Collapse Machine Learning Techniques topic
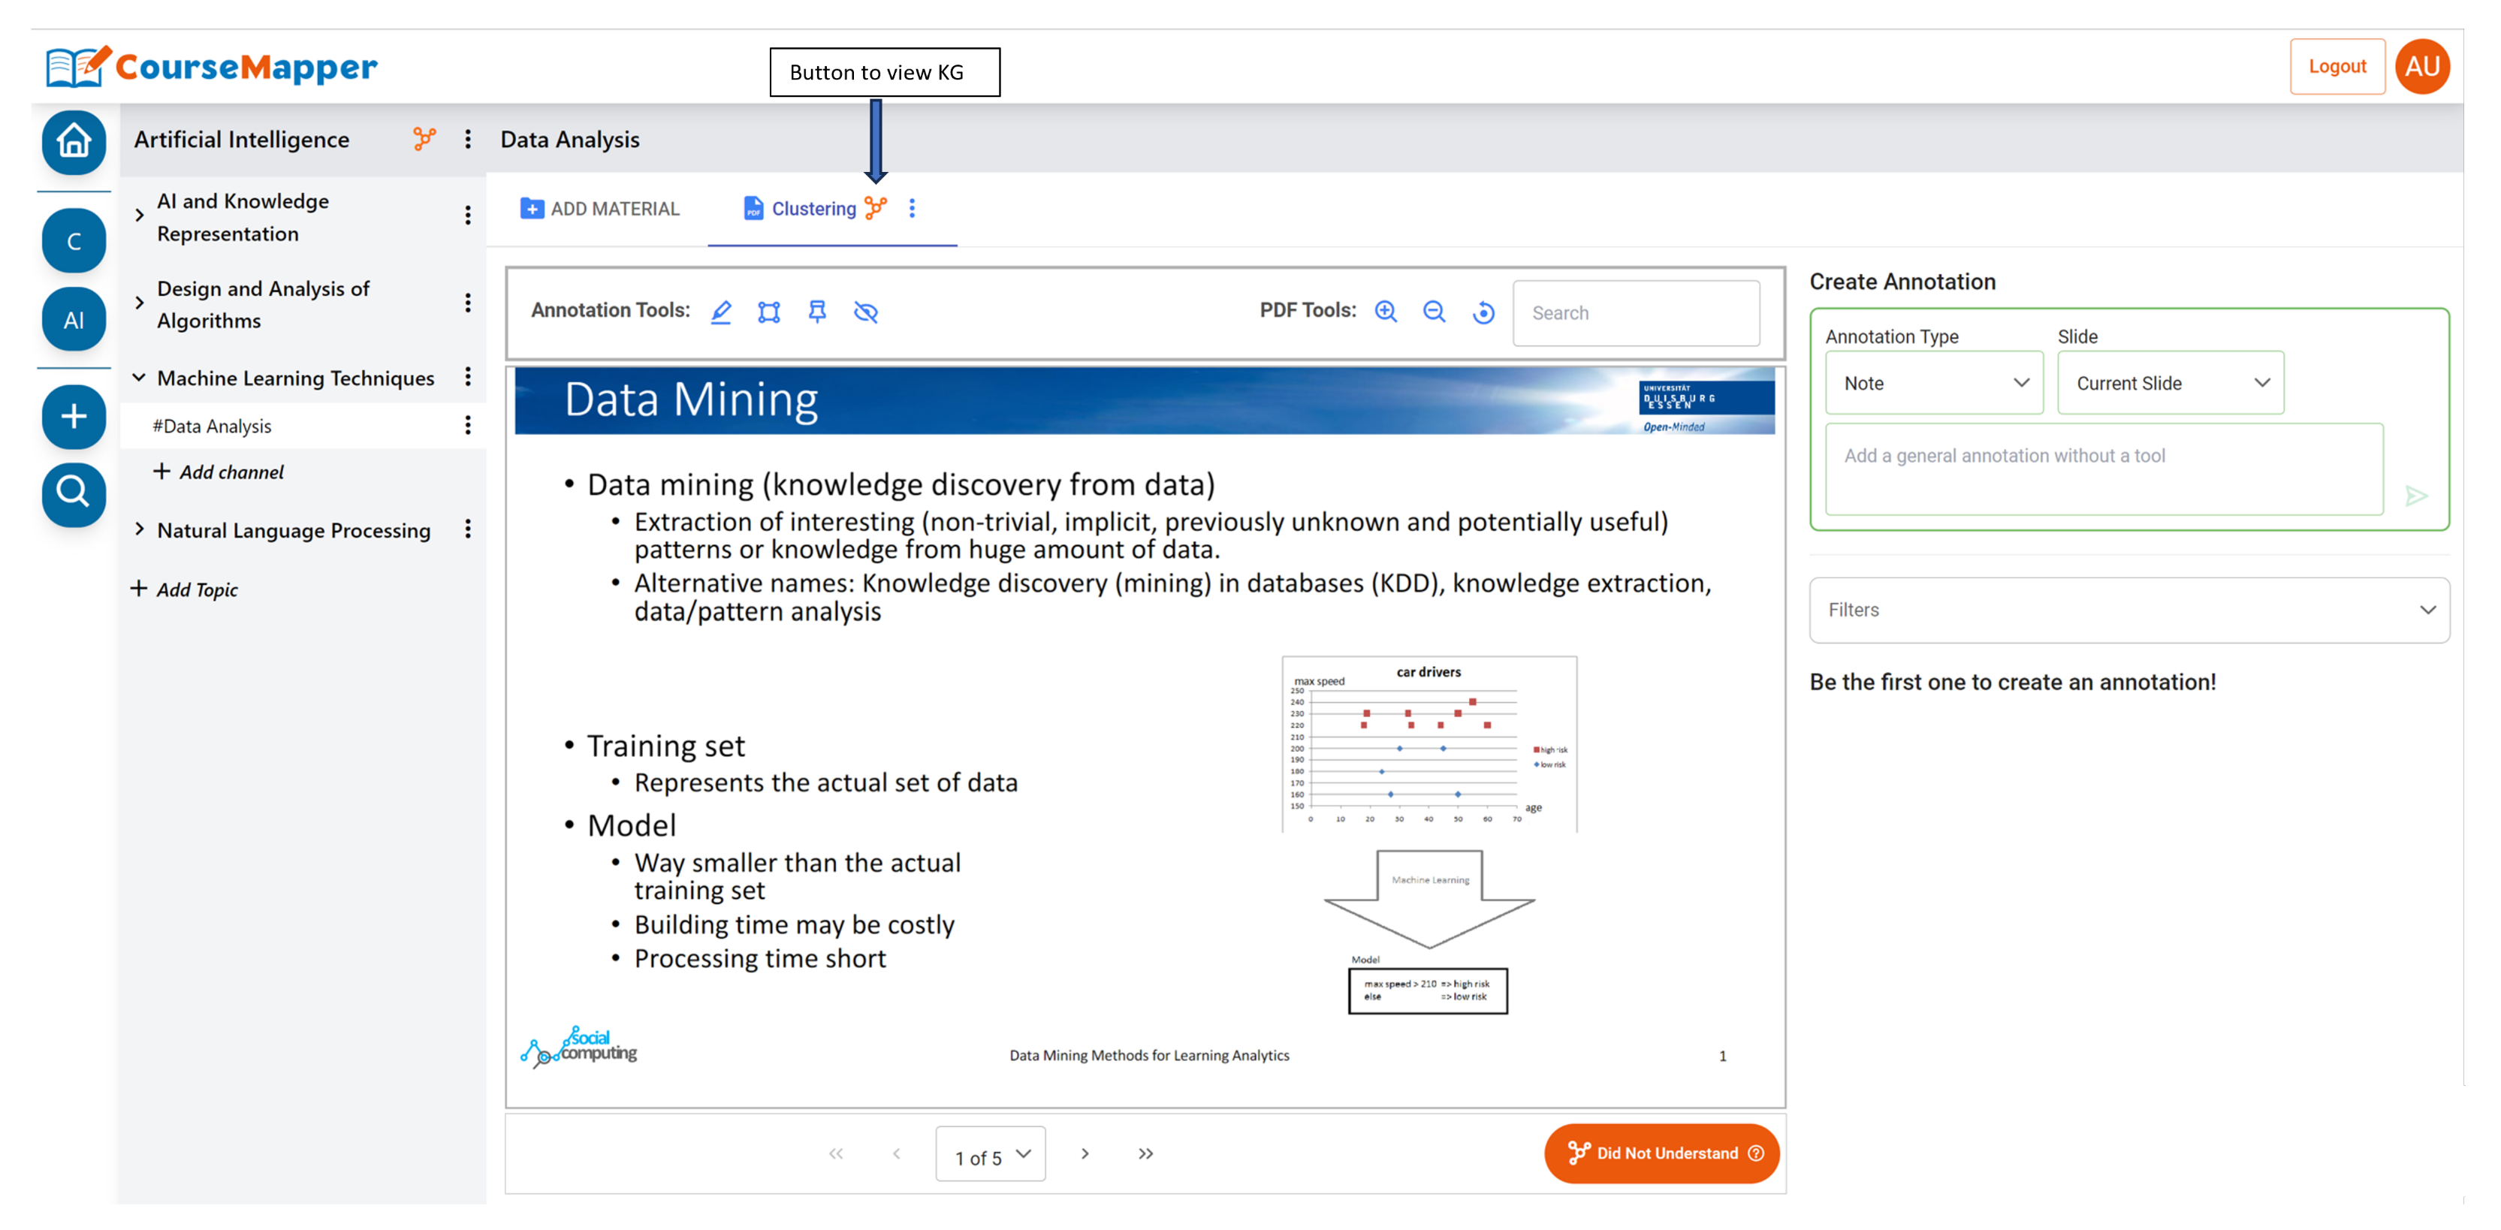2501x1230 pixels. [139, 378]
